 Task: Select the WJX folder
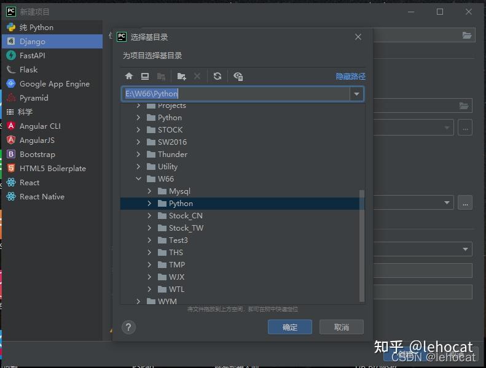point(176,277)
